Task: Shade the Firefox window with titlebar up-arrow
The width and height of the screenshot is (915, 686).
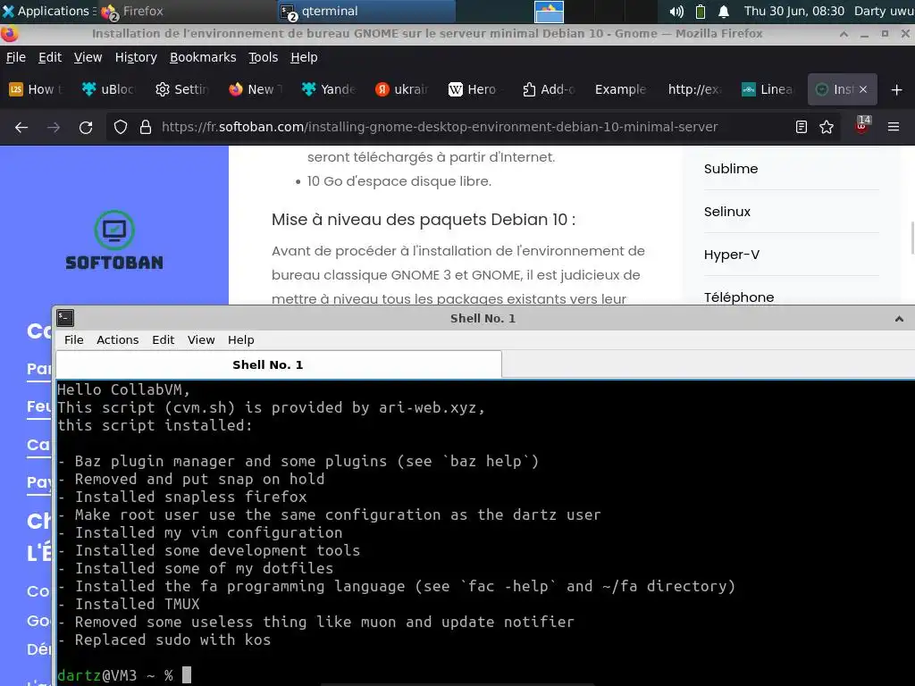Action: coord(844,34)
